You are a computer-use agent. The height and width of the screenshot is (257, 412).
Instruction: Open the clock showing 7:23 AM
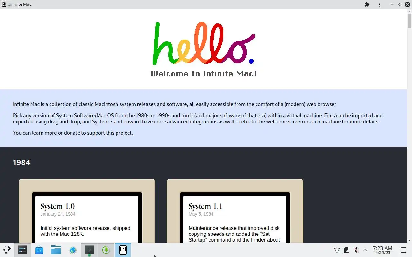382,250
